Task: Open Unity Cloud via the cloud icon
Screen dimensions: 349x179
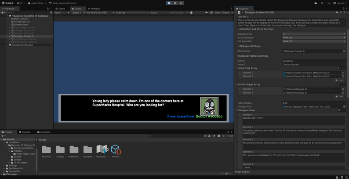Action: point(316,3)
